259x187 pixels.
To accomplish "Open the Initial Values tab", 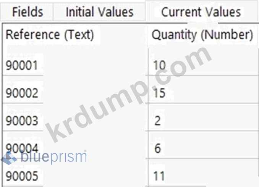I will coord(99,12).
